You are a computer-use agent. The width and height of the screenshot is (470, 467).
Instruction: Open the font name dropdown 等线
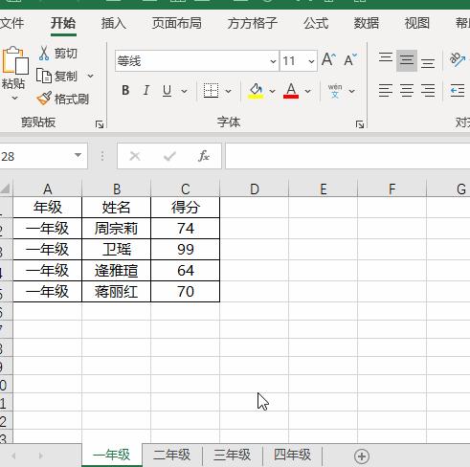[273, 61]
